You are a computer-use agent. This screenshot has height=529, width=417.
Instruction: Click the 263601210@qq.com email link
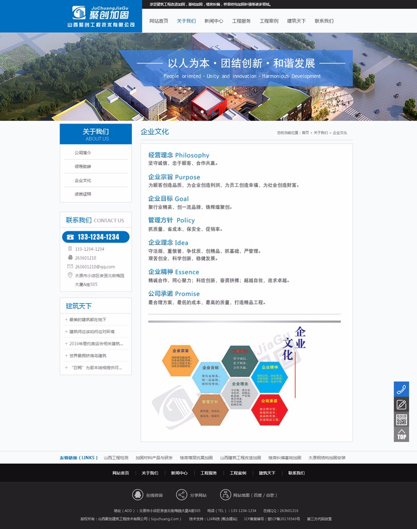tap(95, 266)
